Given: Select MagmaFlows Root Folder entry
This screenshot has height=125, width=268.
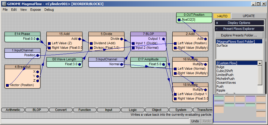Looking at the screenshot, I should click(239, 42).
